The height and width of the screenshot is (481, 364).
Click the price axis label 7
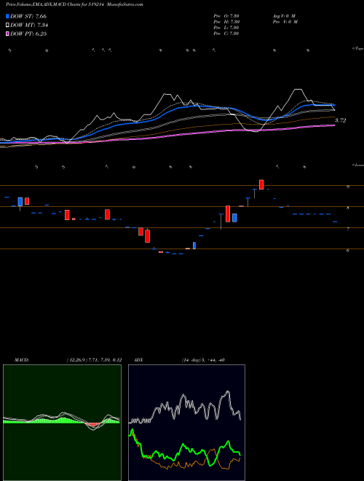point(348,230)
